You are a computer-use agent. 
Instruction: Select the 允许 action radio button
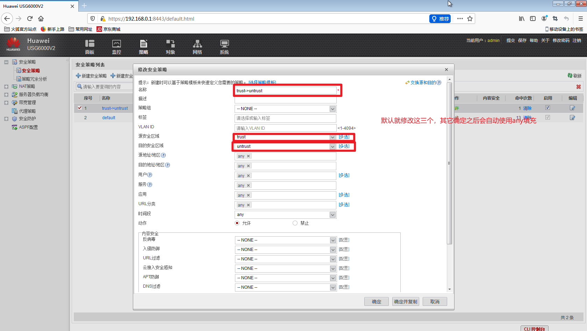click(237, 223)
